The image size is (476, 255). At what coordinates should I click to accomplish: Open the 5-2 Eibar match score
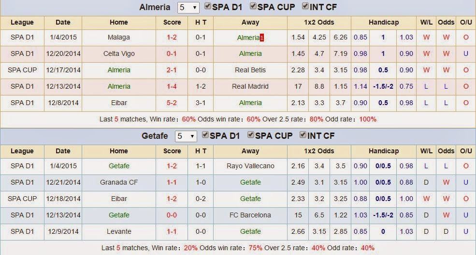coord(172,103)
